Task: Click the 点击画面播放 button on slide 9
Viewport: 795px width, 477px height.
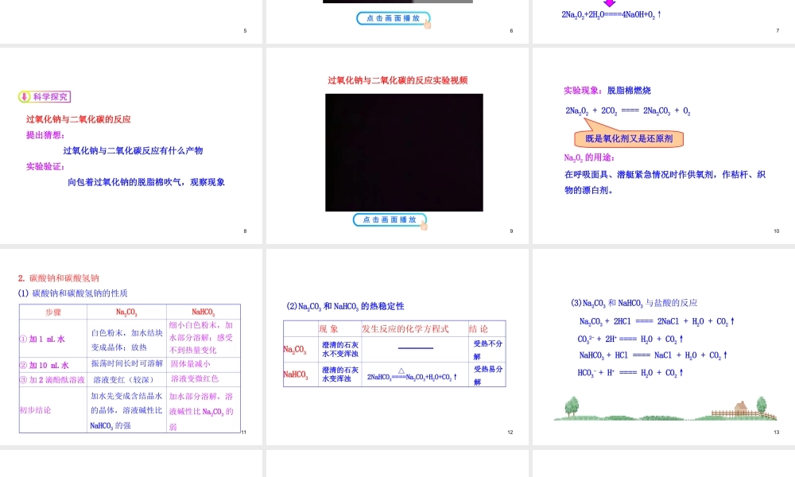Action: (390, 220)
